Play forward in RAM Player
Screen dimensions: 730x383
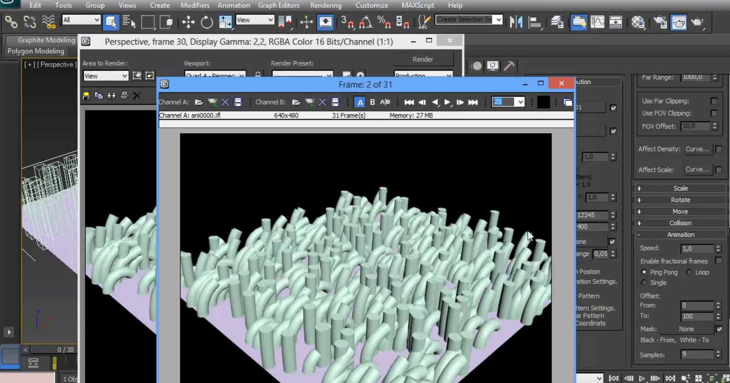(x=447, y=102)
